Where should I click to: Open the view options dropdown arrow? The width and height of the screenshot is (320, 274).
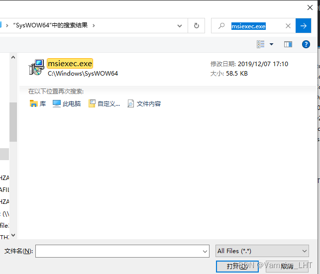271,44
